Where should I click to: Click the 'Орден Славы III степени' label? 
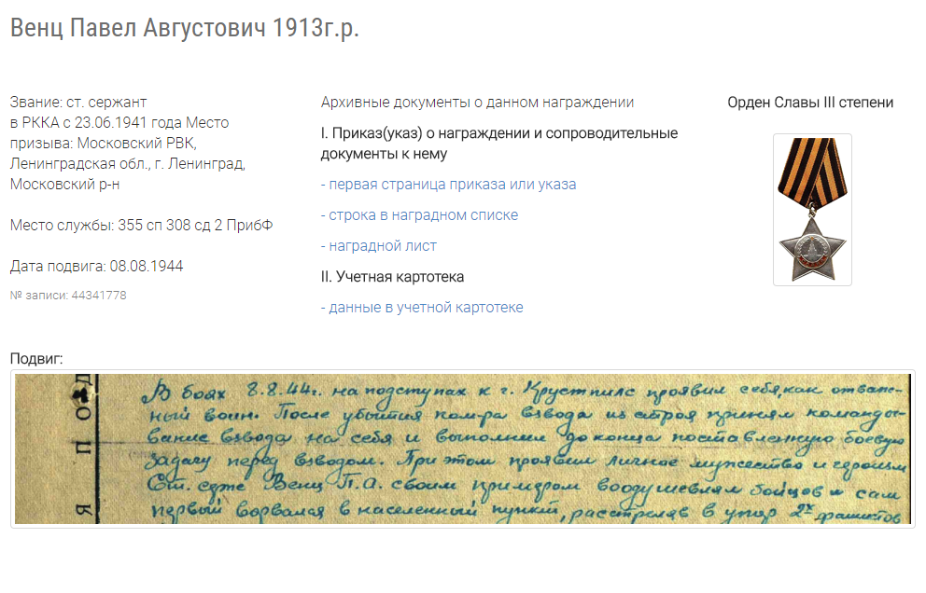point(810,103)
